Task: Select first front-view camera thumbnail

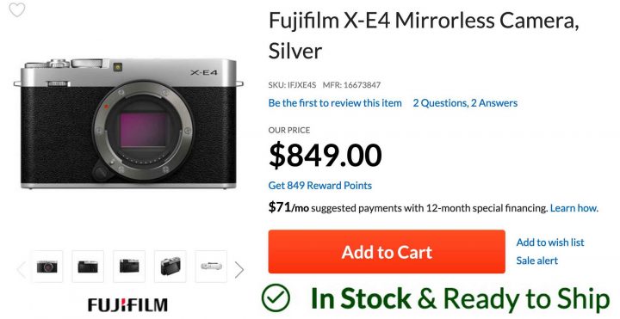Action: coord(47,267)
